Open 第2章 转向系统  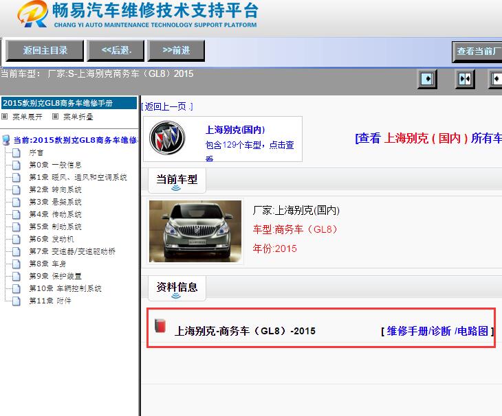click(55, 189)
